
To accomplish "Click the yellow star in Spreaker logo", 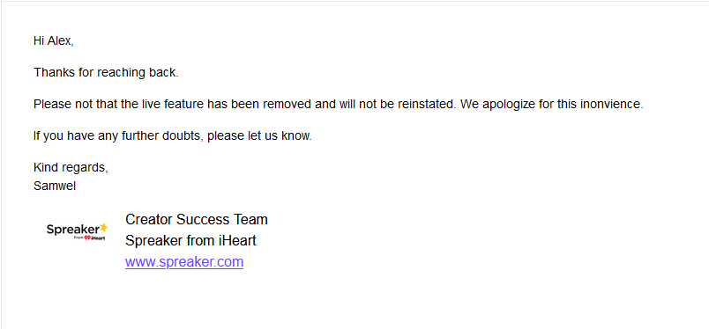I will [x=104, y=227].
